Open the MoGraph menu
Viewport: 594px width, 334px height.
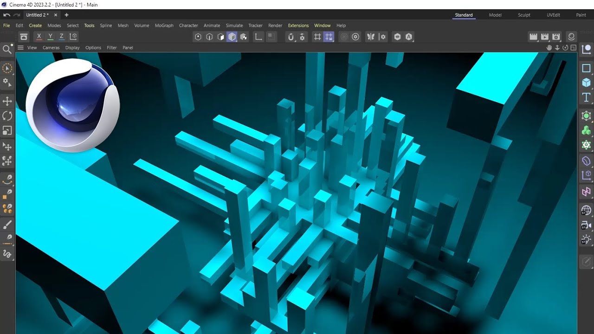click(x=164, y=26)
